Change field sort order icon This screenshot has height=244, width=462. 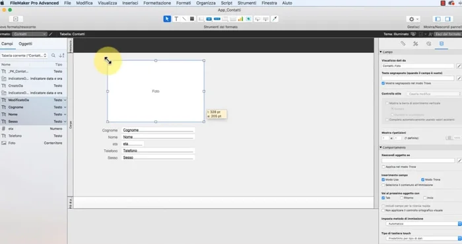(61, 56)
